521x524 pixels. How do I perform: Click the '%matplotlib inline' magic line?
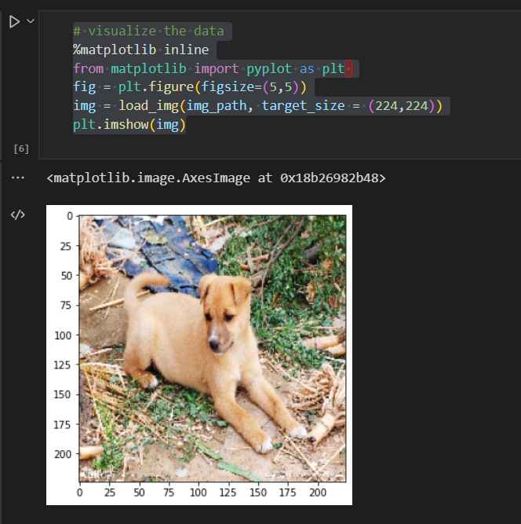(141, 49)
